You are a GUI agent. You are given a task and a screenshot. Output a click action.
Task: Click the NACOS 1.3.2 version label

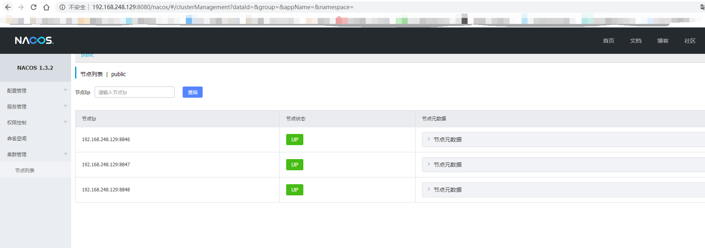[x=35, y=68]
